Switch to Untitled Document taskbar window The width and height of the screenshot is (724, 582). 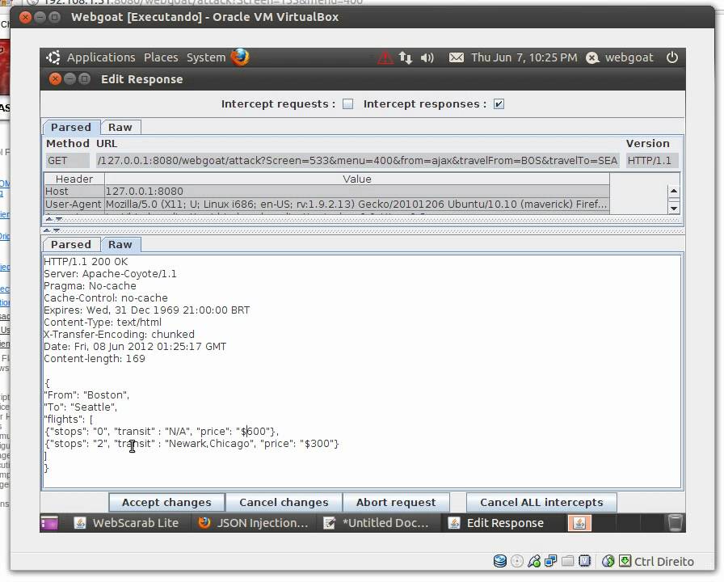click(x=377, y=523)
